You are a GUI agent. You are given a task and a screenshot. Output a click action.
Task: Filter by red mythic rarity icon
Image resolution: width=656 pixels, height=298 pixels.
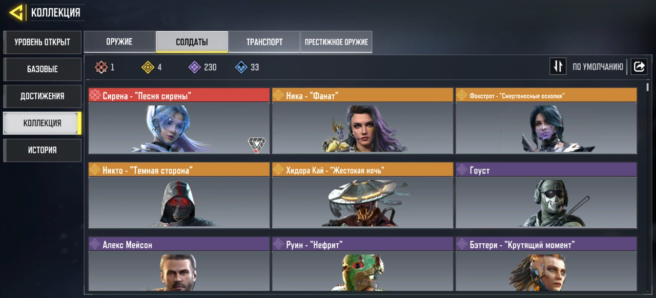coord(101,67)
